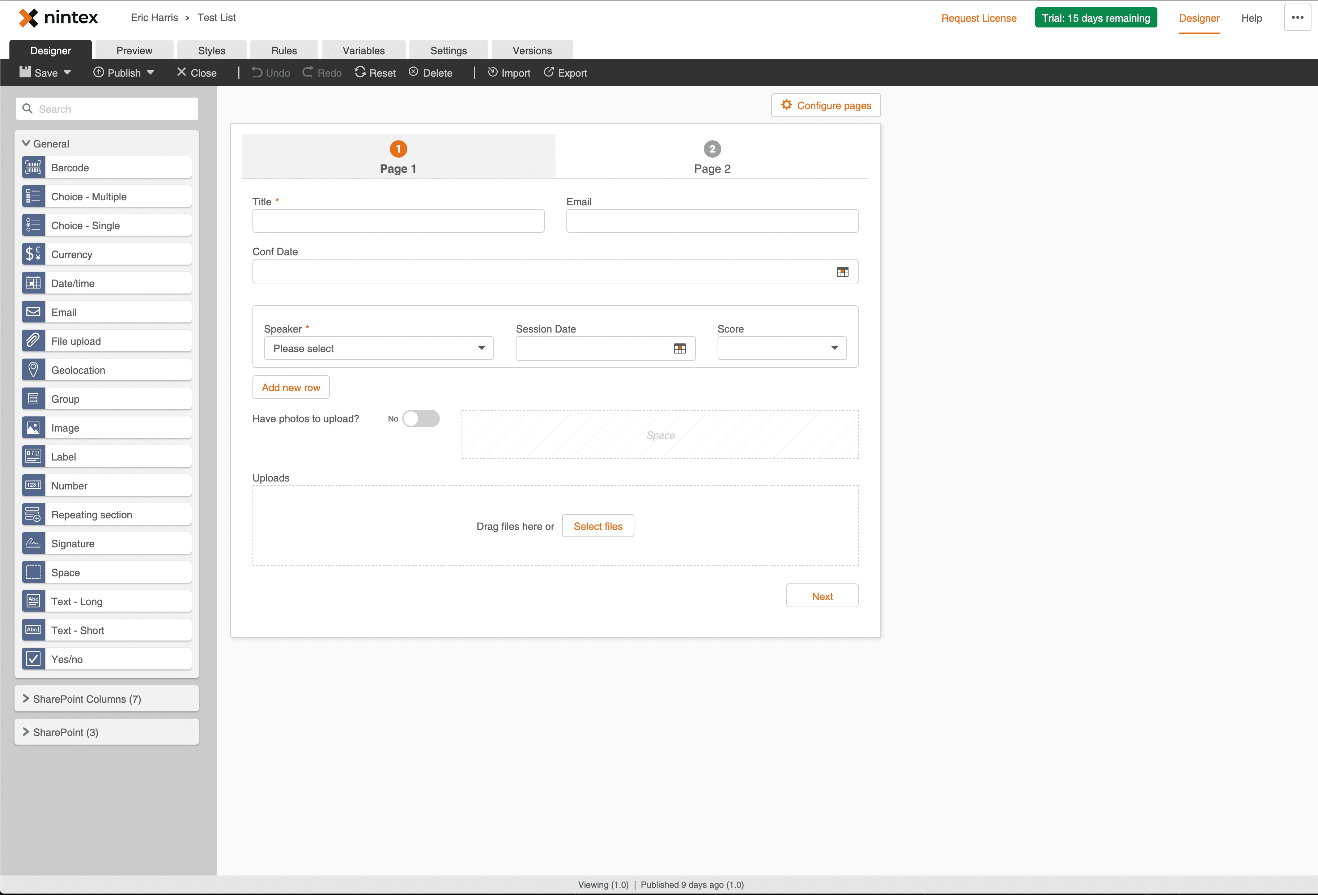1318x895 pixels.
Task: Select the Text - Long control icon
Action: pos(34,601)
